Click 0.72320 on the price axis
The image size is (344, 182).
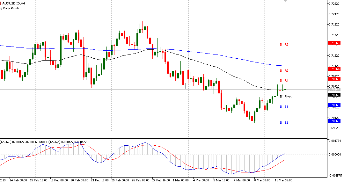click(334, 4)
